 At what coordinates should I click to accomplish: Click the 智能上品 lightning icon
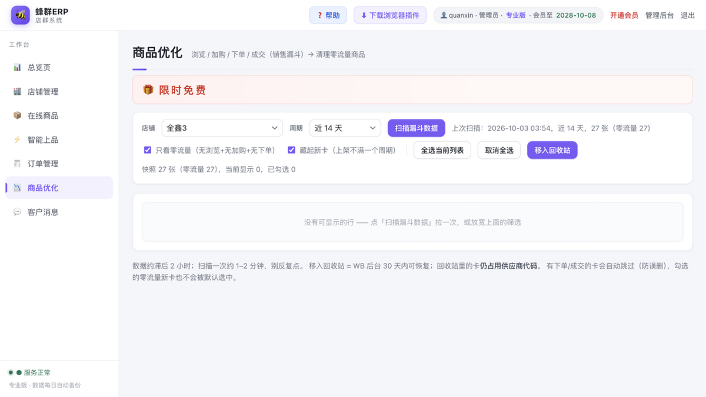point(17,140)
